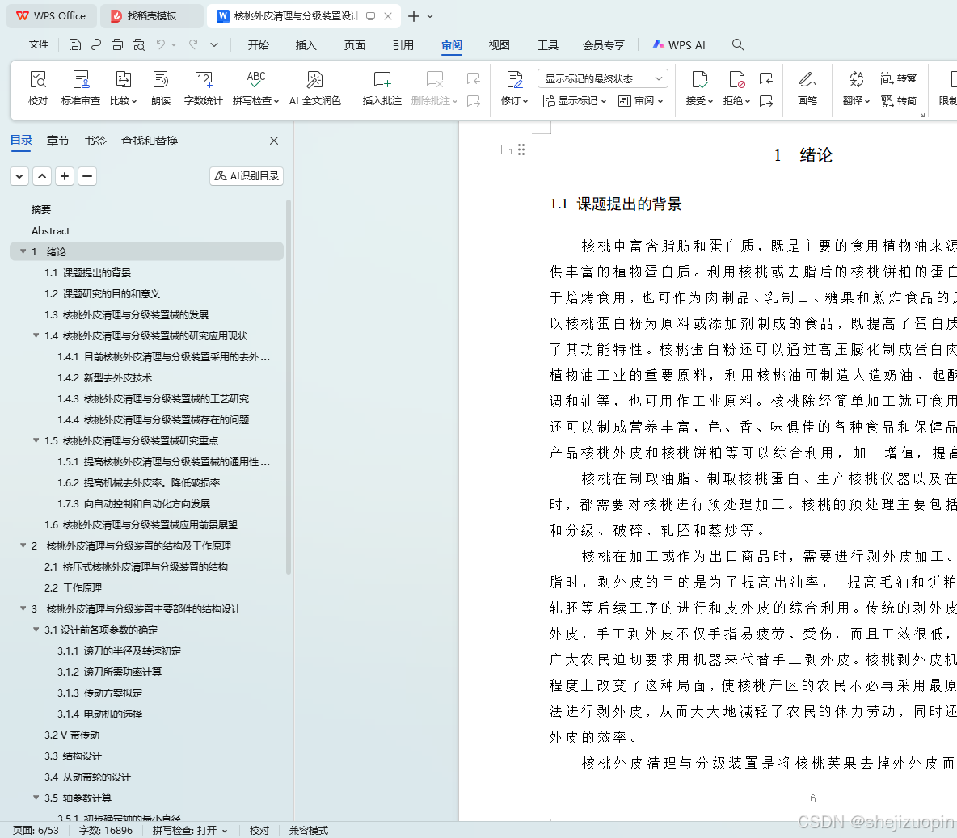
Task: Click 转简 convert to simplified
Action: 899,101
